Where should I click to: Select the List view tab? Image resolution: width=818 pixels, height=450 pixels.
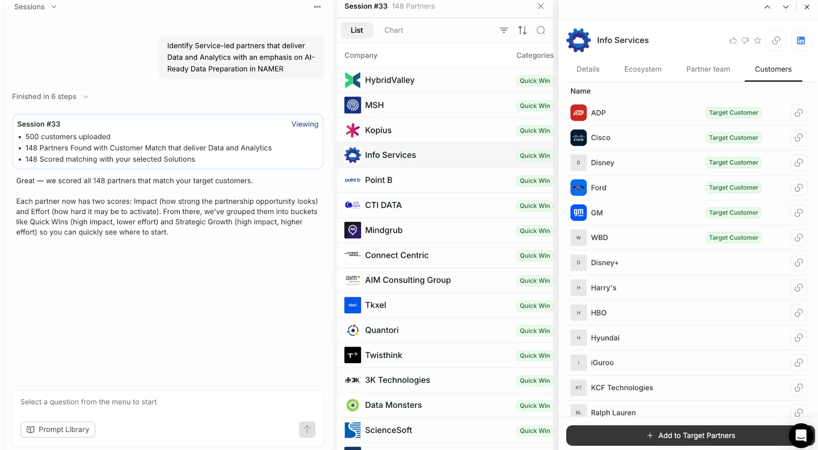[x=357, y=30]
